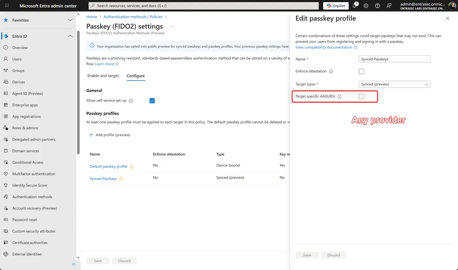This screenshot has width=458, height=270.
Task: Click the Certificate authorities sidebar icon
Action: coord(6,243)
